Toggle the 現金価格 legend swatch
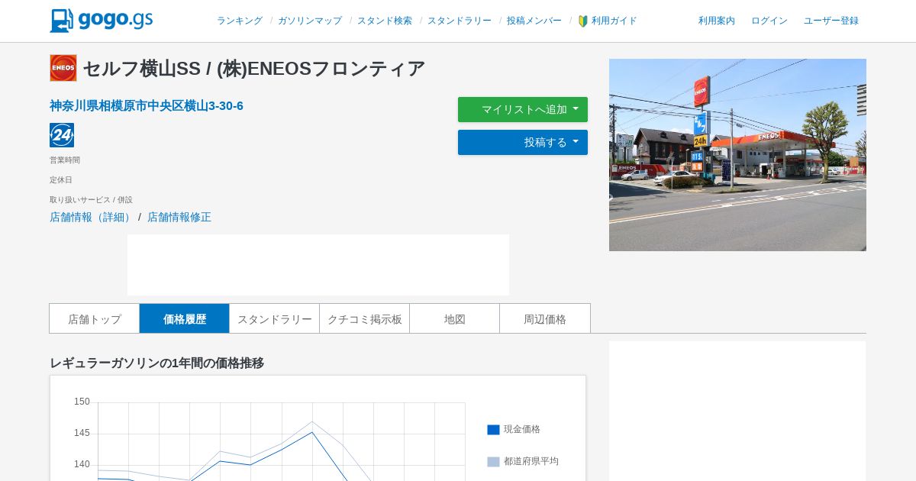 tap(493, 430)
